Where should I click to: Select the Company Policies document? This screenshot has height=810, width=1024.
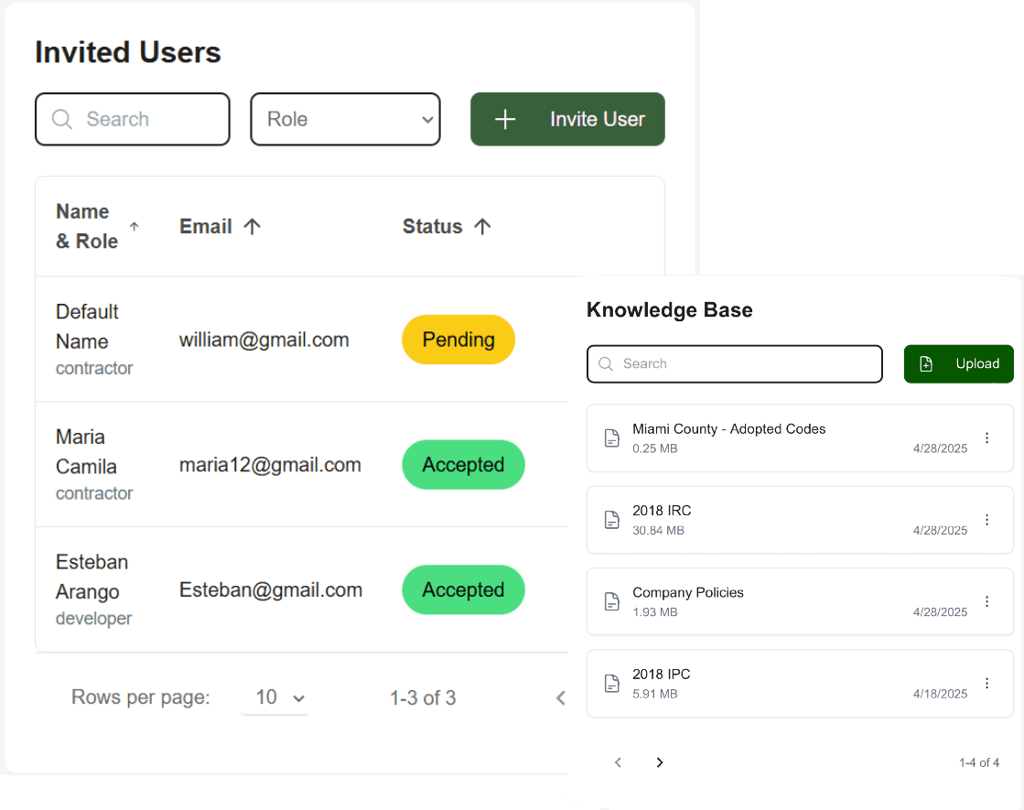pyautogui.click(x=688, y=593)
